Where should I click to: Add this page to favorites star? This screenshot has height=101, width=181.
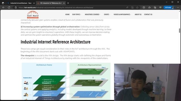137,8
